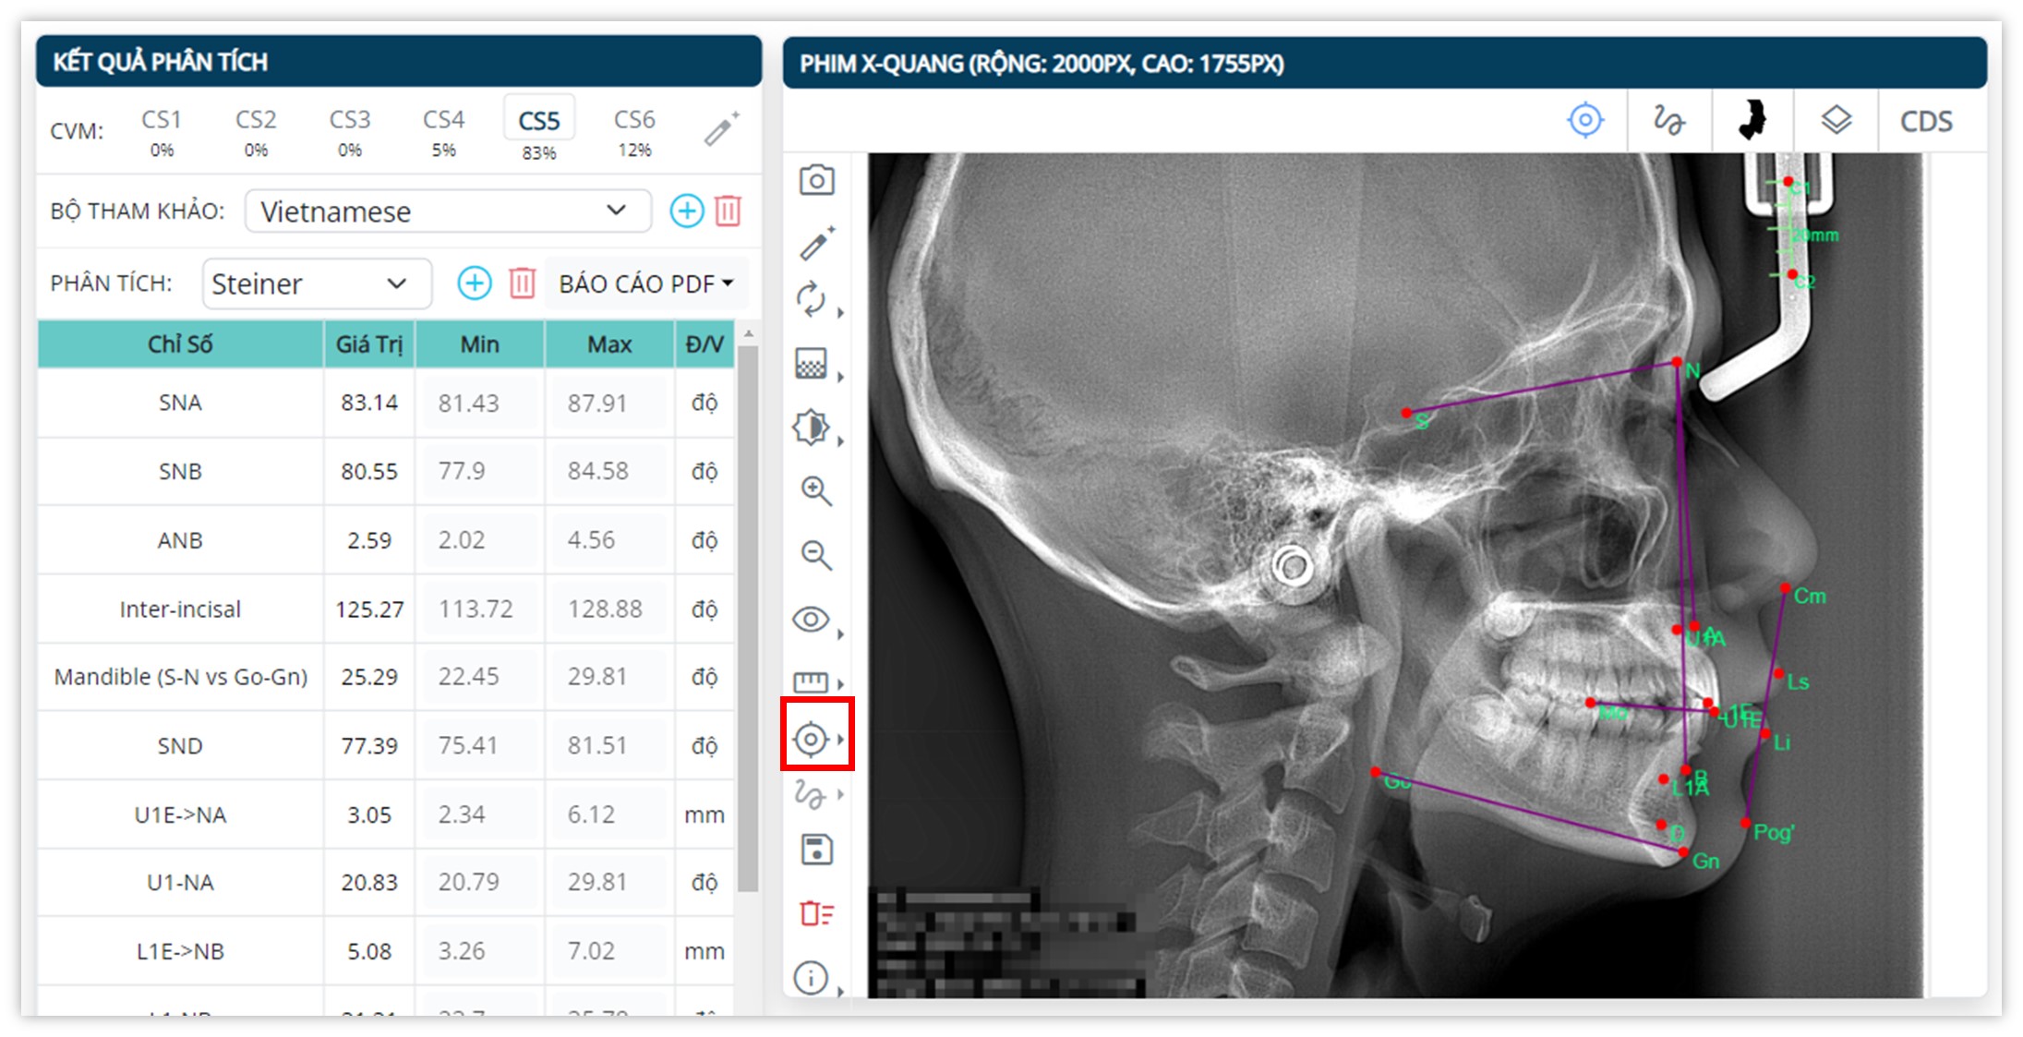Open the rotate image tool
This screenshot has height=1037, width=2023.
pyautogui.click(x=811, y=299)
